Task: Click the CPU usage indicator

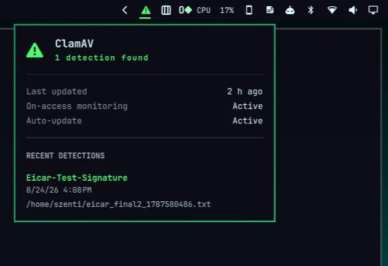Action: [204, 10]
